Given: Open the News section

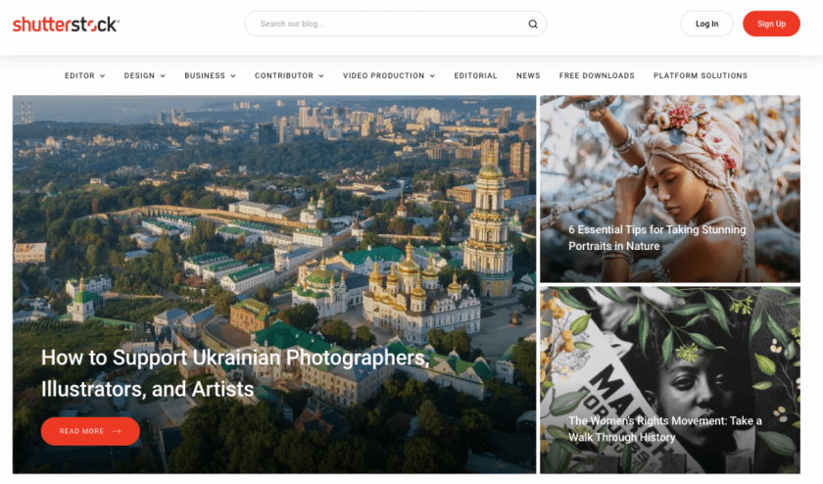Looking at the screenshot, I should click(528, 75).
